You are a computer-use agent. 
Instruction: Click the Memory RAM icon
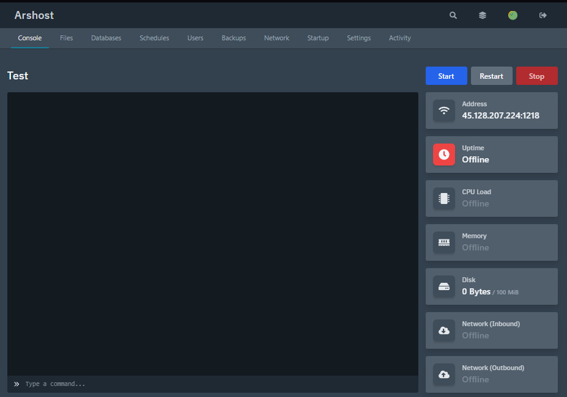click(x=444, y=242)
